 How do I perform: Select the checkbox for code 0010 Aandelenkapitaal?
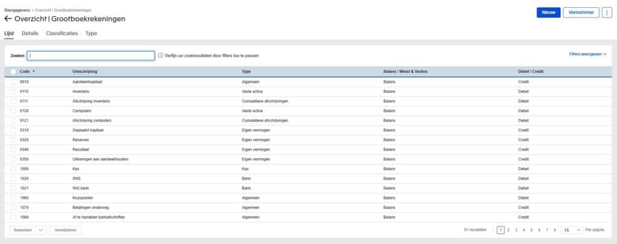point(13,81)
